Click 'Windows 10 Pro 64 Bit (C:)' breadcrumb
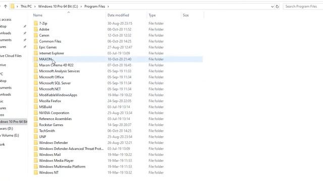 58,7
